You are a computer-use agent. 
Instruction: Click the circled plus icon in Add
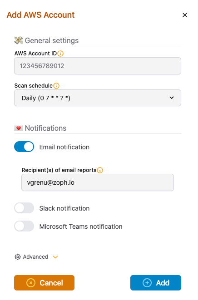pos(147,283)
